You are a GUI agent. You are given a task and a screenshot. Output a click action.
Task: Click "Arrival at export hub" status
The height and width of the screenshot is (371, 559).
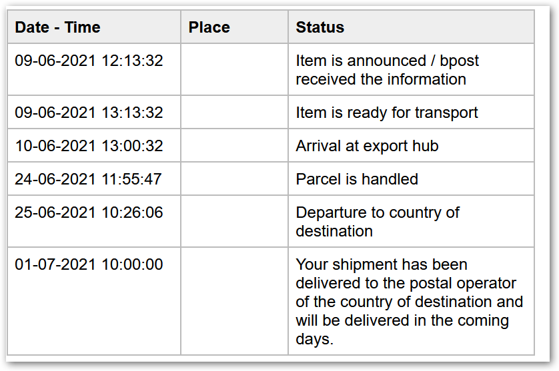[367, 146]
